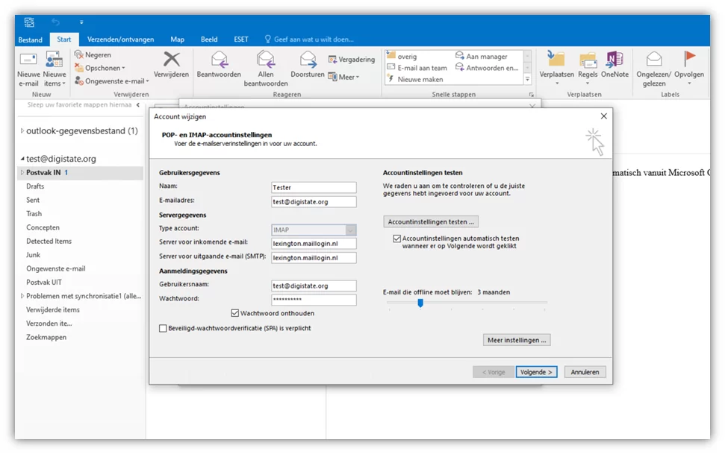Switch to the ESET tab
The width and height of the screenshot is (725, 454).
pos(241,40)
